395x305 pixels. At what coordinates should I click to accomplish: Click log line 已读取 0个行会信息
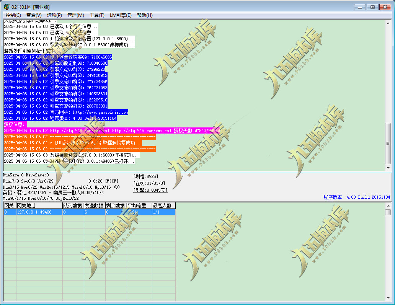(51, 26)
